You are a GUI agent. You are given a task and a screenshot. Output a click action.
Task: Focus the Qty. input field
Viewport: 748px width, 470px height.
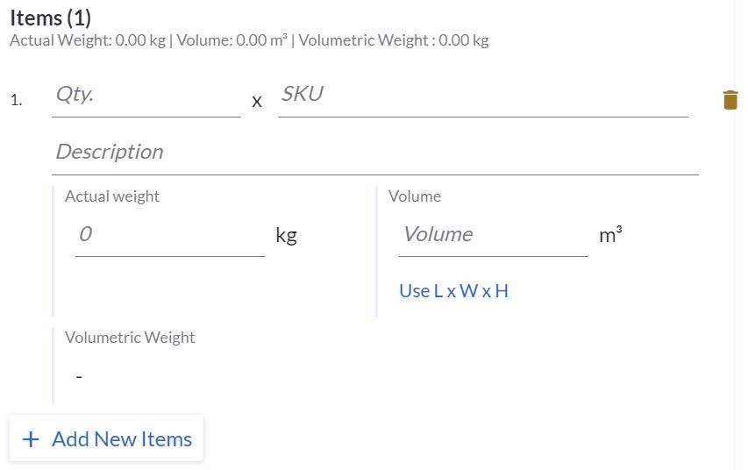tap(146, 96)
